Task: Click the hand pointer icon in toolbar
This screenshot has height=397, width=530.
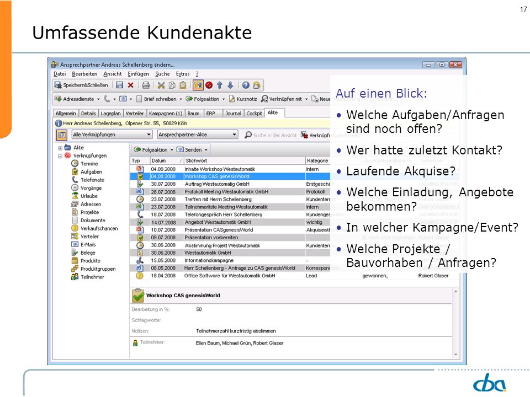Action: [257, 85]
